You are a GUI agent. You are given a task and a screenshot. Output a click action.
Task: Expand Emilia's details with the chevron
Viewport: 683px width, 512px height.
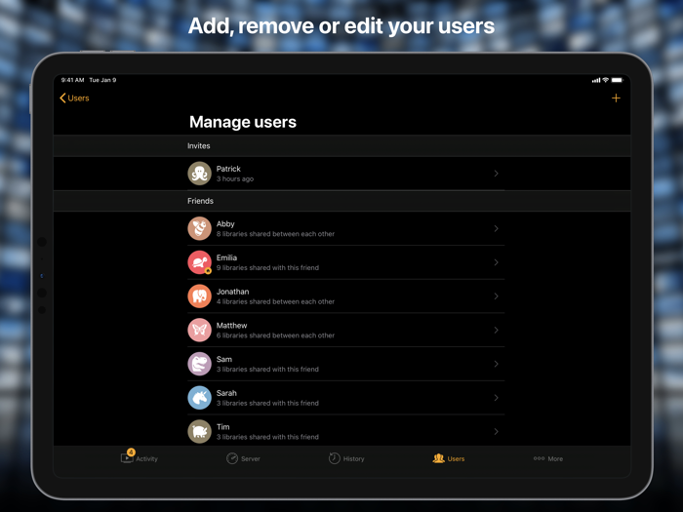[496, 262]
